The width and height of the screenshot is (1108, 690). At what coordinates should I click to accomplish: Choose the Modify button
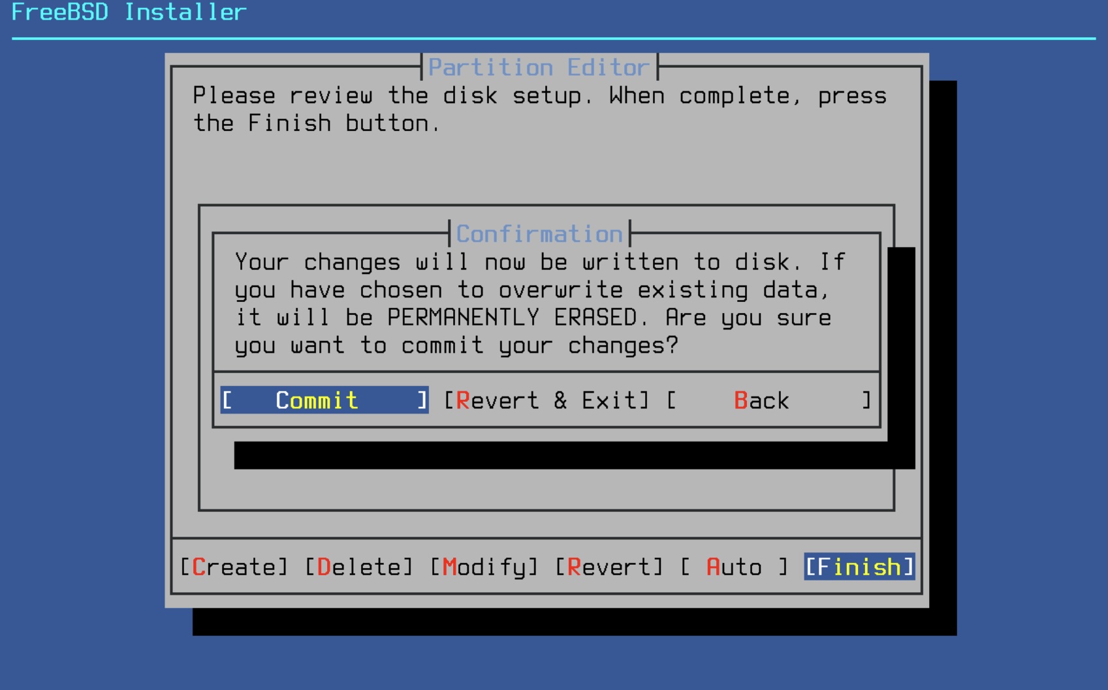coord(484,567)
